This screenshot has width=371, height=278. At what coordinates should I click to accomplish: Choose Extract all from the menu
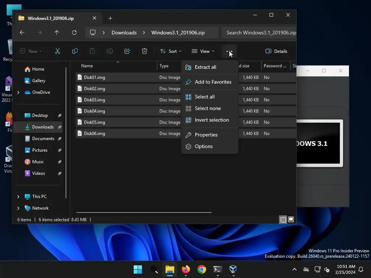210,67
